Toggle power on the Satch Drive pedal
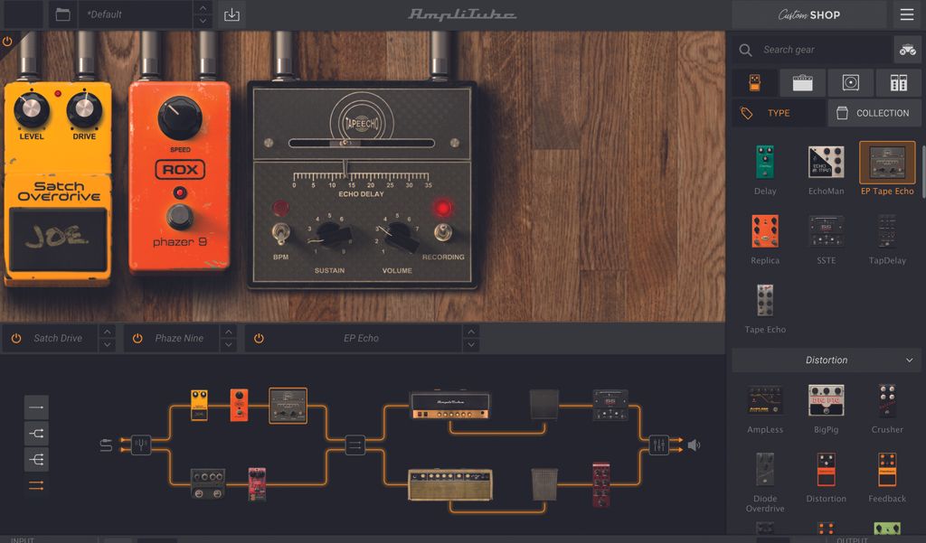This screenshot has height=543, width=926. 15,338
